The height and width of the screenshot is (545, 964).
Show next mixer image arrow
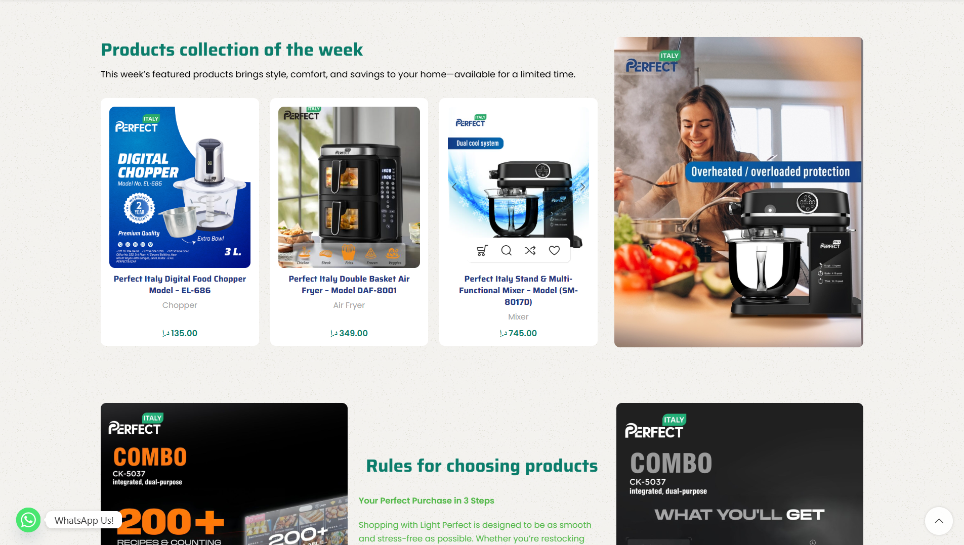(582, 187)
